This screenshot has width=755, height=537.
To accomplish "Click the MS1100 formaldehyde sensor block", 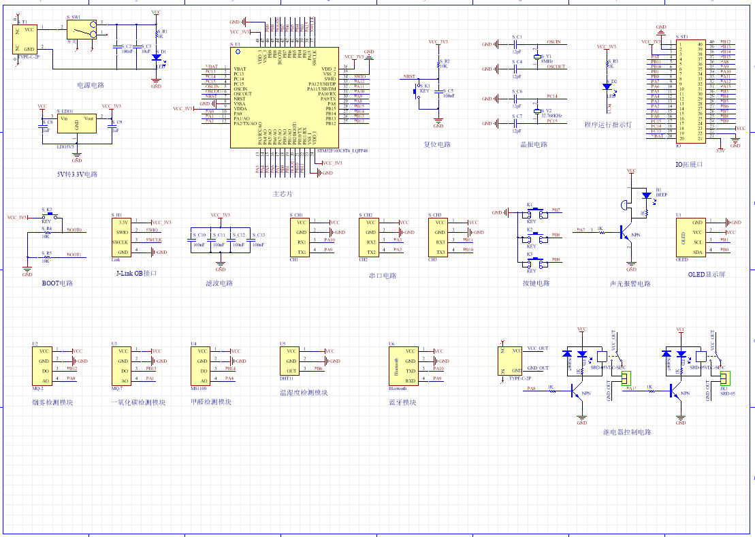I will pos(202,365).
